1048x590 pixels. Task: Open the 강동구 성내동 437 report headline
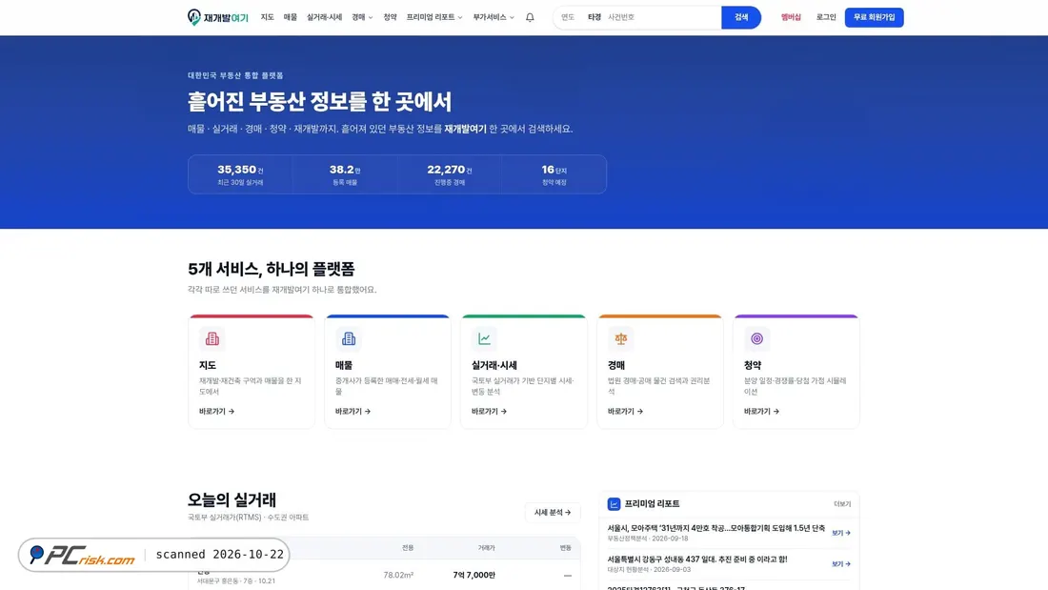pos(697,559)
